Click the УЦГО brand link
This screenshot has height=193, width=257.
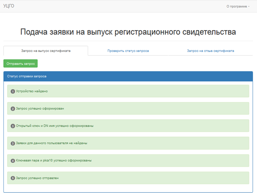[9, 6]
